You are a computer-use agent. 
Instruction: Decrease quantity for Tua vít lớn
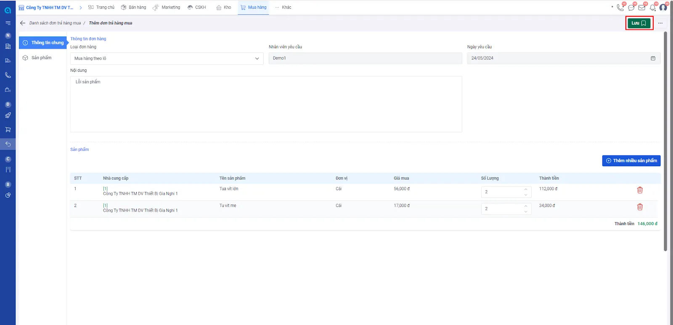[x=526, y=195]
